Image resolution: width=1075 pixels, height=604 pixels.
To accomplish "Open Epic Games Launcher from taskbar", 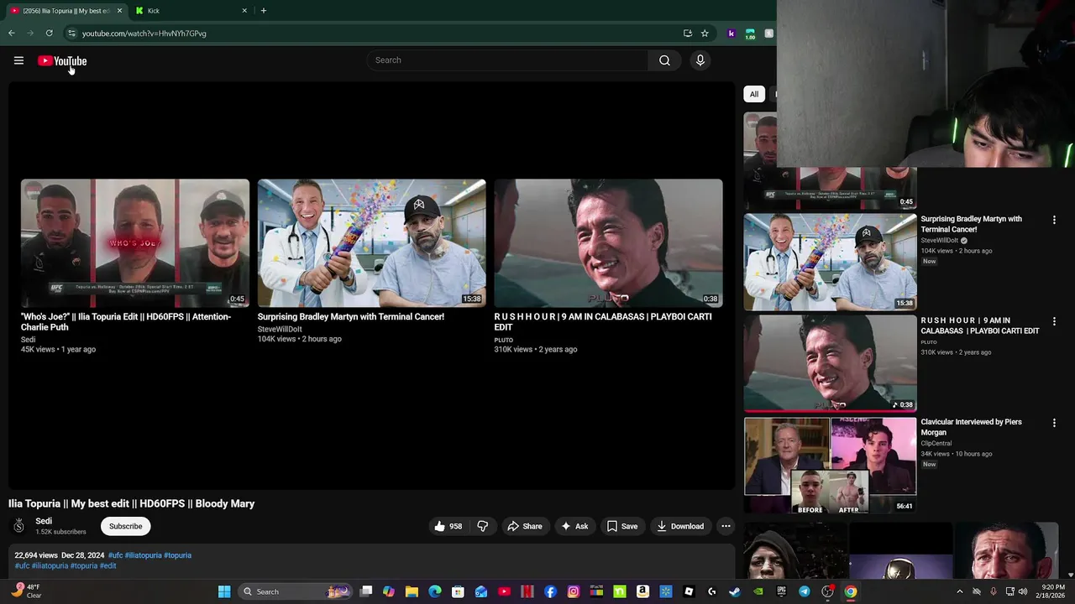I will tap(781, 591).
